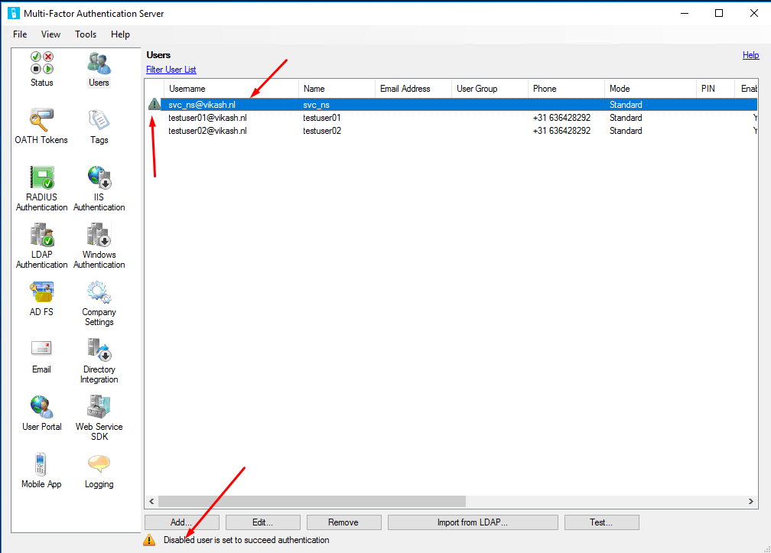The width and height of the screenshot is (771, 553).
Task: Sort by Email Address column header
Action: 414,89
